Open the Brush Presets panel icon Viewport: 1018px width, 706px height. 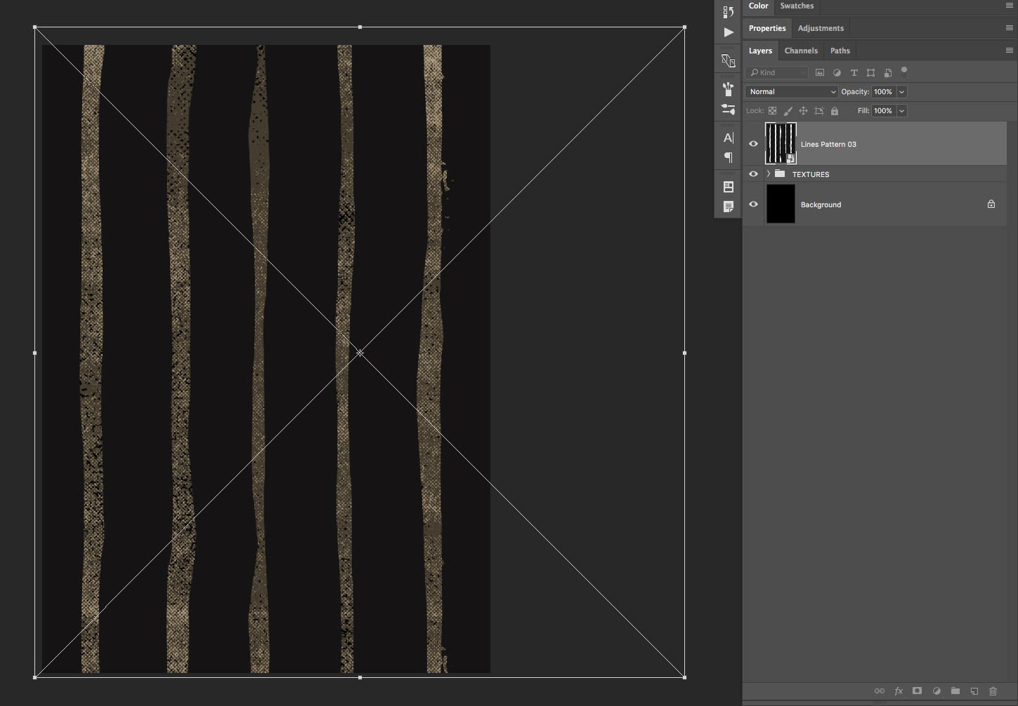729,89
